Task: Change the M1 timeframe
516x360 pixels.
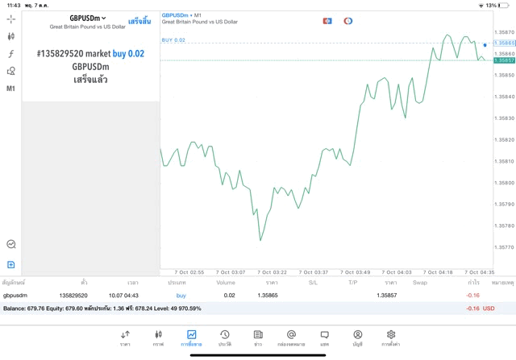Action: pyautogui.click(x=10, y=89)
